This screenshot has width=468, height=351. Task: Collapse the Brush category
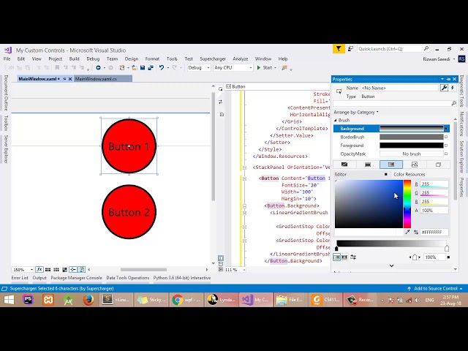click(336, 120)
